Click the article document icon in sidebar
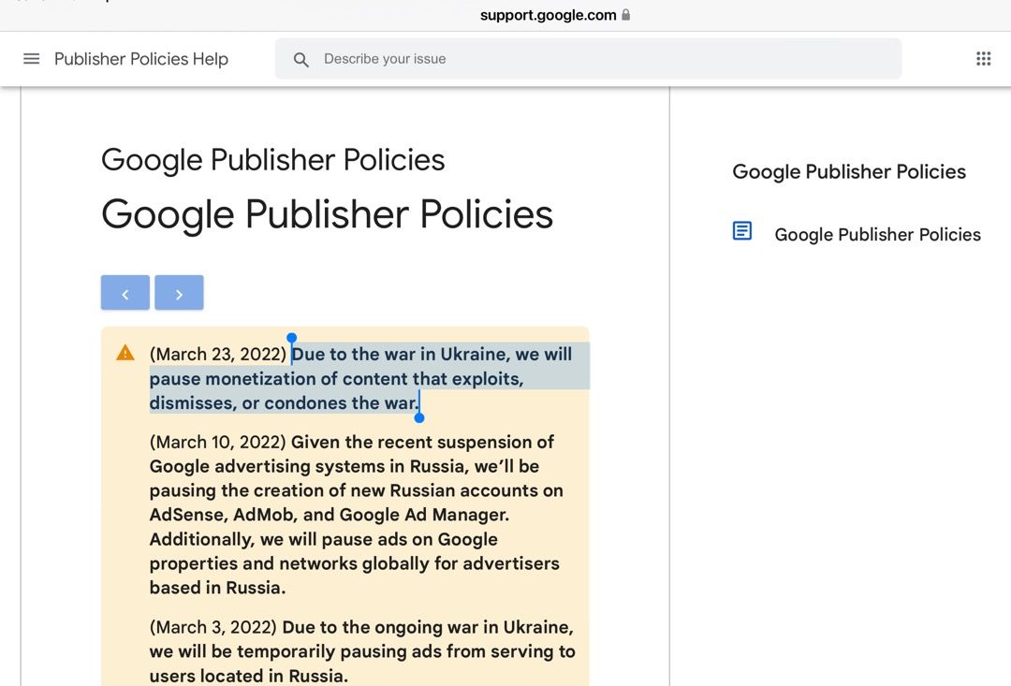Viewport: 1011px width, 686px height. tap(742, 230)
